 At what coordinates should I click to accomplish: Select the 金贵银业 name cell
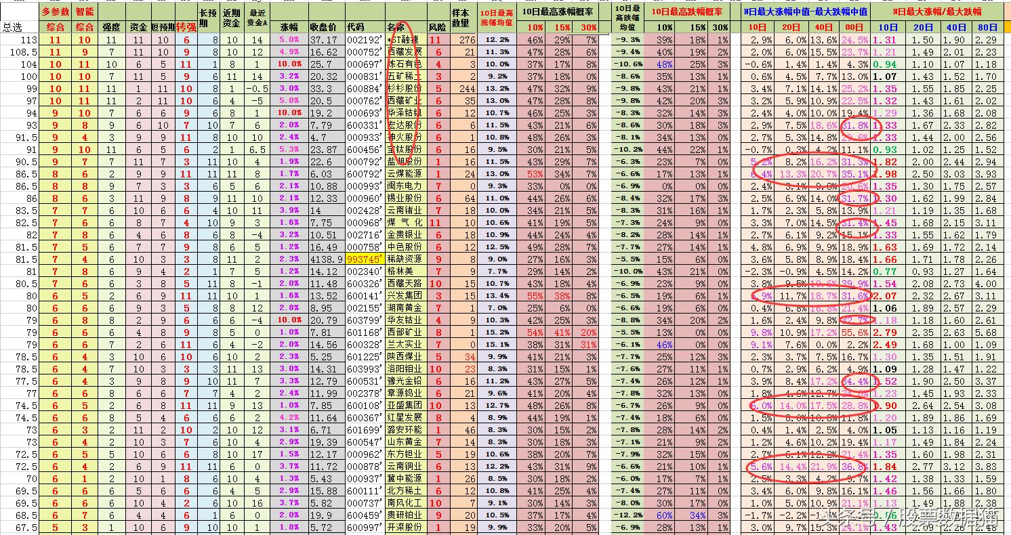(405, 235)
